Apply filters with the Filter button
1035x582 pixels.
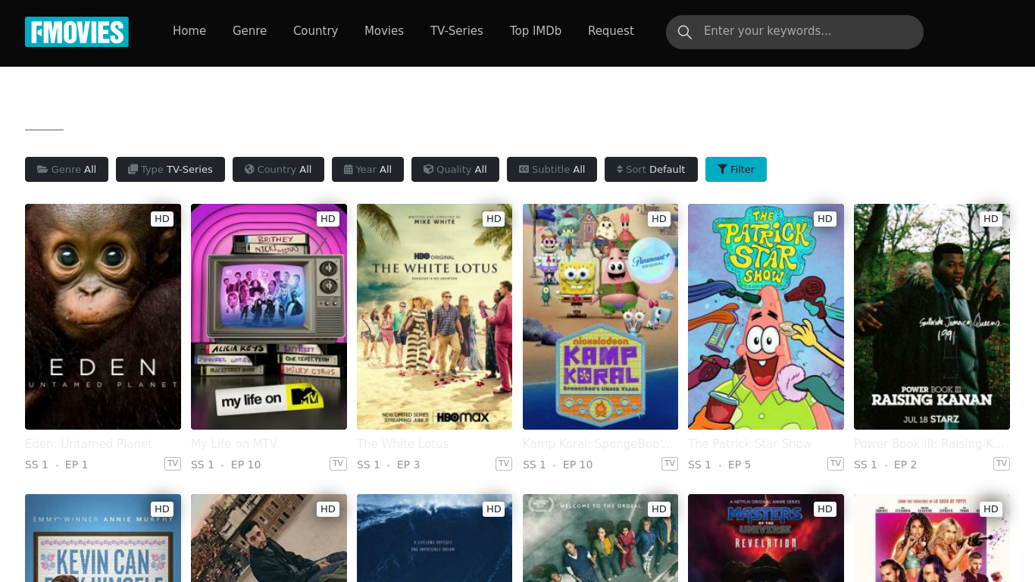736,169
